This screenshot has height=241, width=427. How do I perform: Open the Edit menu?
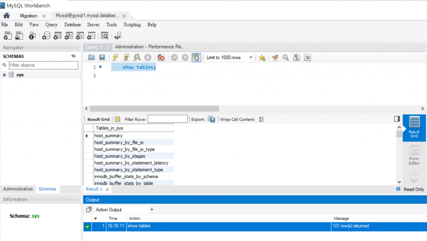point(18,25)
